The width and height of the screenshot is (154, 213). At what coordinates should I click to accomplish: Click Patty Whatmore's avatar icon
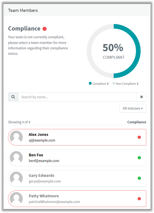[16, 198]
